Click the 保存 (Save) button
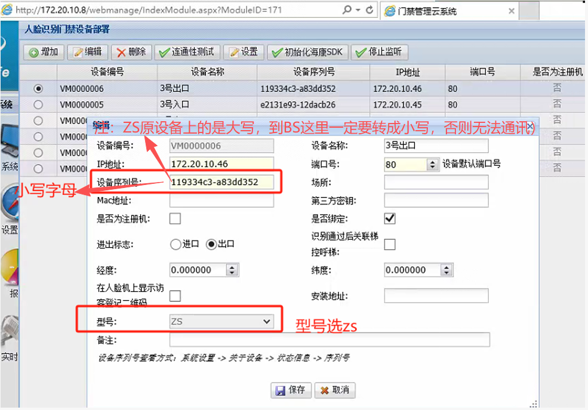 tap(291, 390)
